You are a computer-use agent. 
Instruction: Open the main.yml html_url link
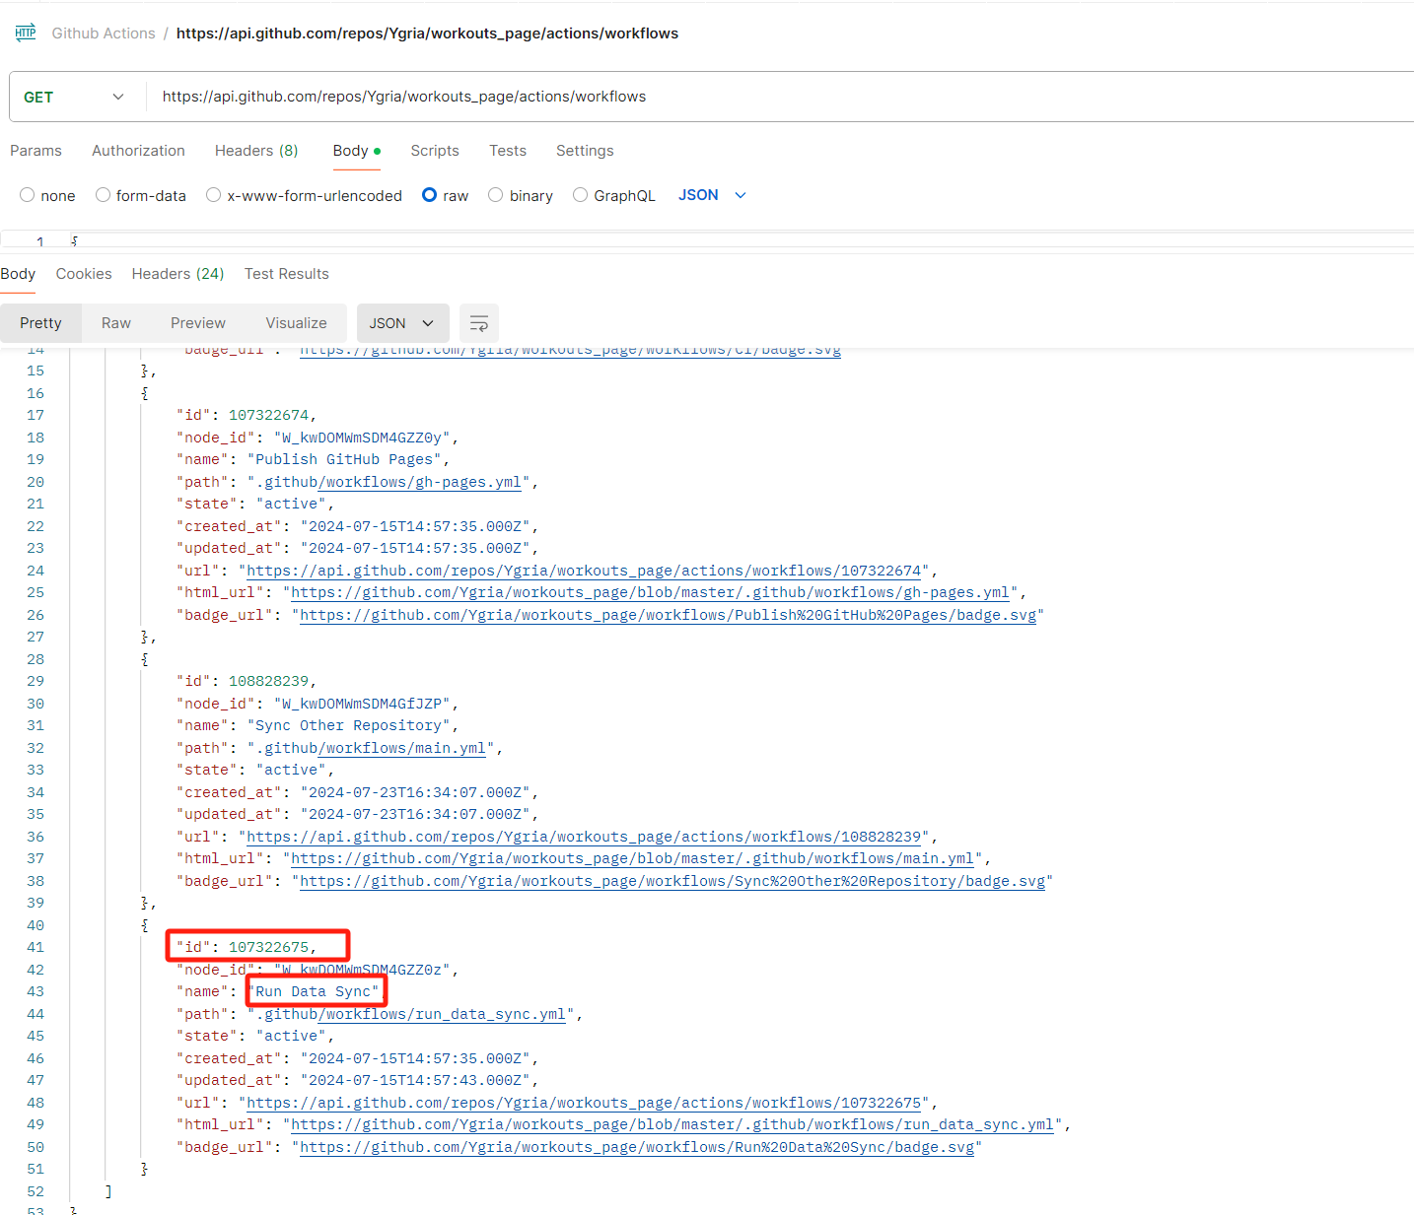pyautogui.click(x=633, y=858)
